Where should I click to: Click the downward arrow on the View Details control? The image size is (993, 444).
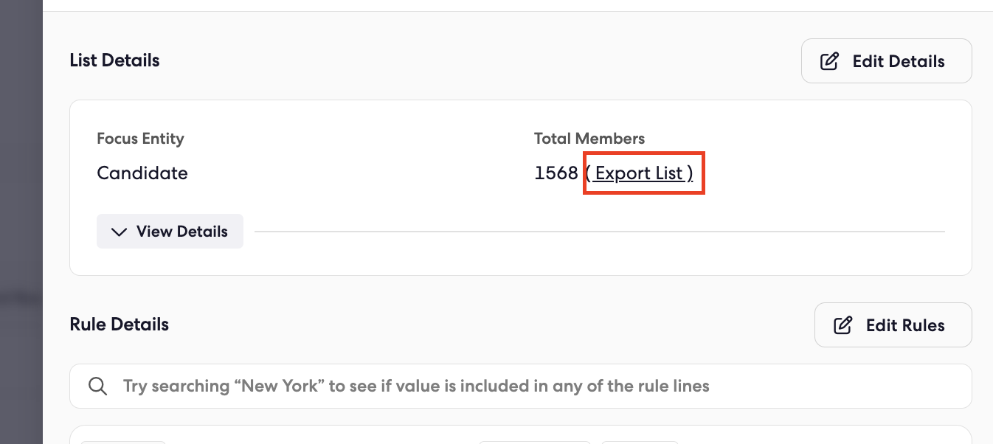[119, 231]
